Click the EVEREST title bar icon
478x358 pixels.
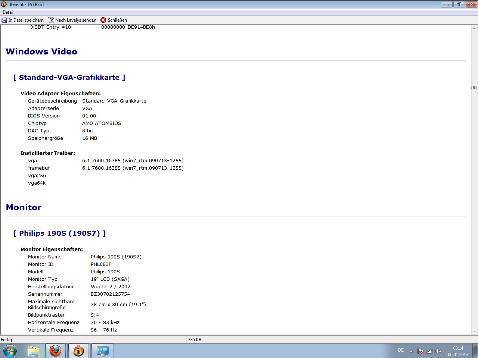(4, 4)
